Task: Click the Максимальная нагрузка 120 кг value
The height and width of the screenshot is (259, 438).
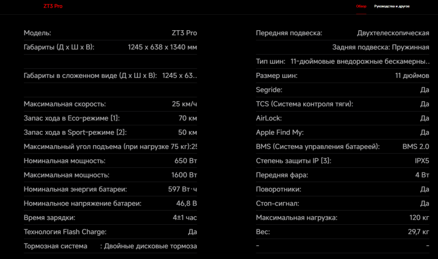Action: point(419,218)
